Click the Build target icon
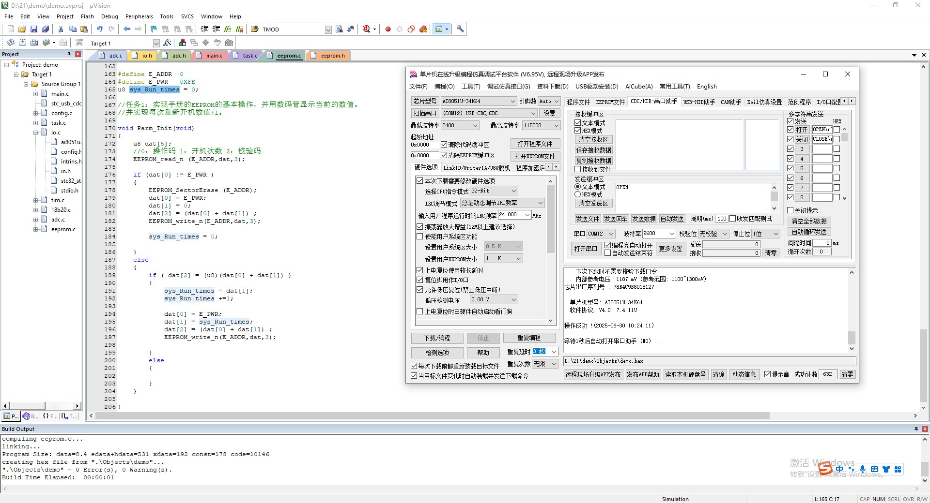Image resolution: width=930 pixels, height=503 pixels. [x=22, y=43]
